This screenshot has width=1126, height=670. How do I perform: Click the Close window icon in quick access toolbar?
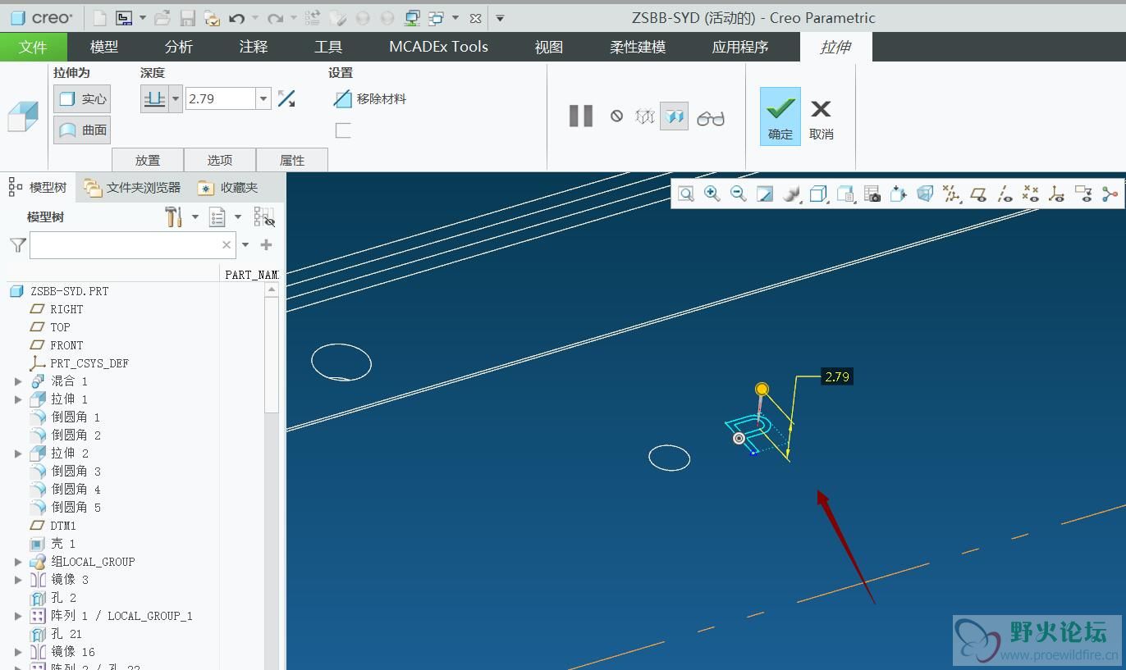[x=475, y=17]
